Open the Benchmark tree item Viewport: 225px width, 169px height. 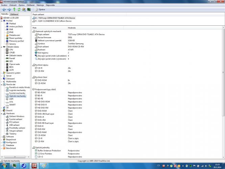(11, 148)
